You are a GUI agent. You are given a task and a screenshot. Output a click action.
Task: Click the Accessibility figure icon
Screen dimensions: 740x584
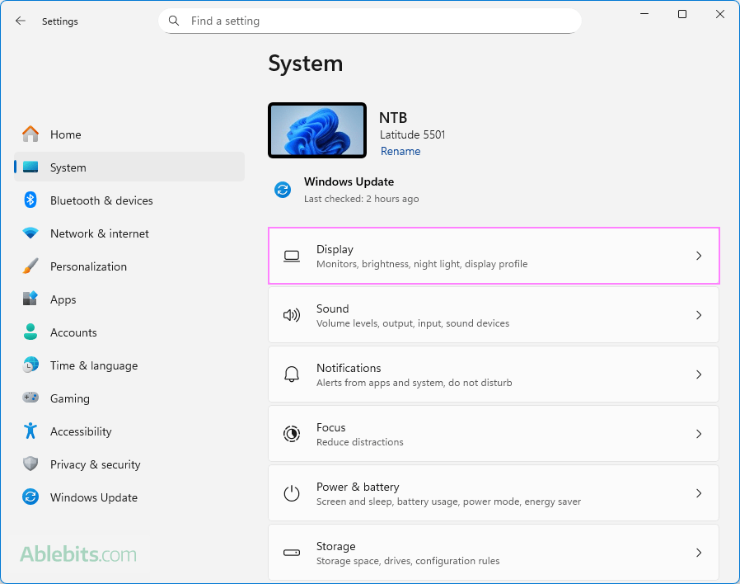[30, 431]
